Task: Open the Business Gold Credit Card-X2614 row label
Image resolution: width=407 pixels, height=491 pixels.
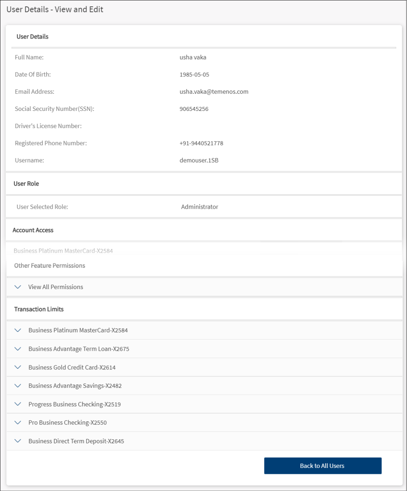Action: pyautogui.click(x=72, y=367)
